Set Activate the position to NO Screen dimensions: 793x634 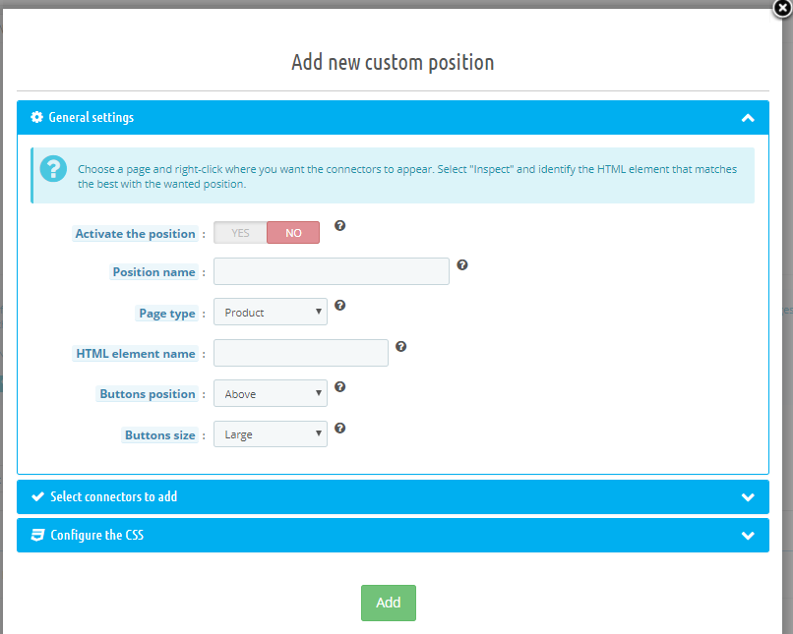(293, 232)
